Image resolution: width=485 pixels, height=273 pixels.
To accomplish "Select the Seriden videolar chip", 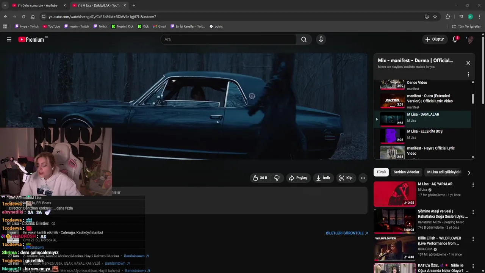I will (406, 172).
